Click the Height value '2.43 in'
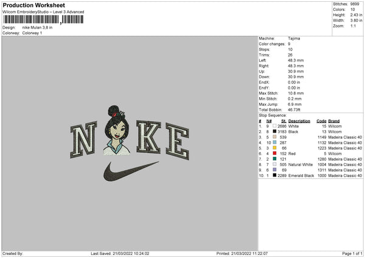Viewport: 365px width, 258px height. [356, 15]
